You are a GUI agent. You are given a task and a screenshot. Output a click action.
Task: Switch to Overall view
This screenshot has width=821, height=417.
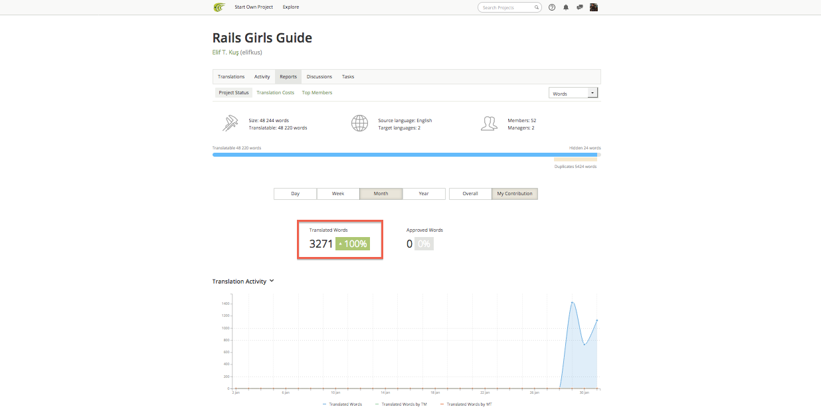tap(470, 194)
